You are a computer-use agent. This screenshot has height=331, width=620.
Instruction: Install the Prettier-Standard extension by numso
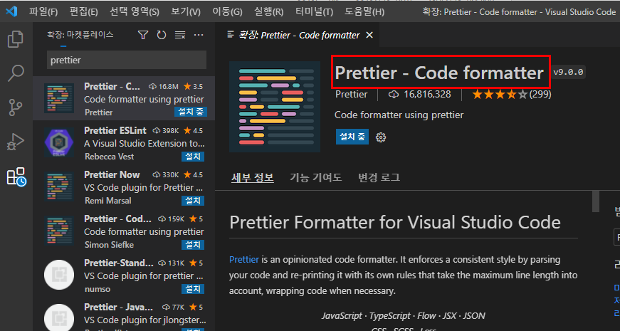[x=193, y=289]
